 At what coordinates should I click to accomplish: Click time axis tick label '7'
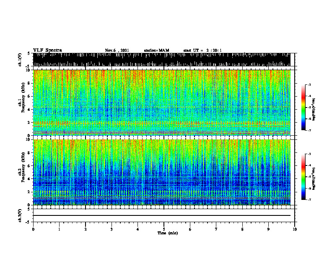coord(216,229)
